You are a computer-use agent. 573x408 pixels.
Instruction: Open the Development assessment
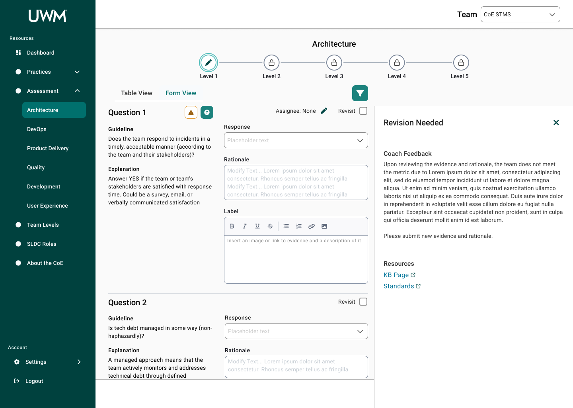click(x=44, y=186)
